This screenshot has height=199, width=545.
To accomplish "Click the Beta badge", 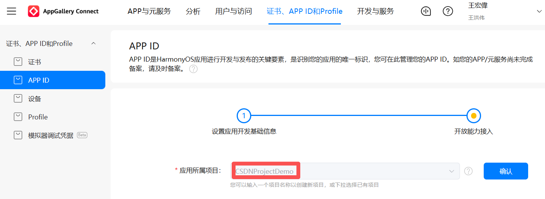I will 82,135.
